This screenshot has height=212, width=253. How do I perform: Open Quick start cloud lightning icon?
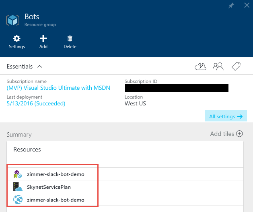pos(200,67)
